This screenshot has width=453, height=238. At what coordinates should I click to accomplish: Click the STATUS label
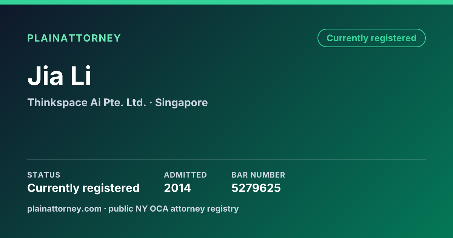click(x=44, y=175)
